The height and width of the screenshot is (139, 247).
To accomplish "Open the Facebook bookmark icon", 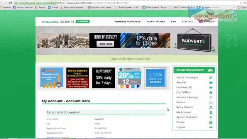I will [15, 7].
